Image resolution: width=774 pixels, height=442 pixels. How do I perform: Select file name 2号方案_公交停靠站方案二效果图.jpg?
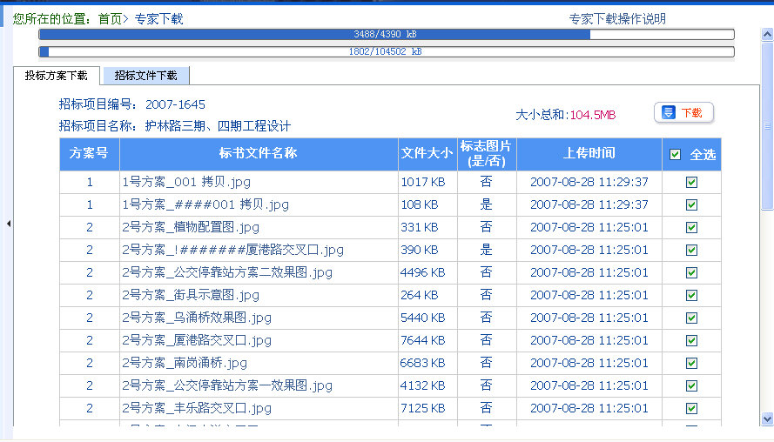tap(227, 273)
